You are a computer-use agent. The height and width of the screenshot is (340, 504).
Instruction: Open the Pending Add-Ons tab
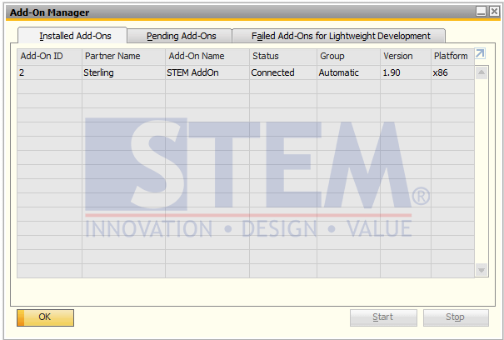pos(180,36)
